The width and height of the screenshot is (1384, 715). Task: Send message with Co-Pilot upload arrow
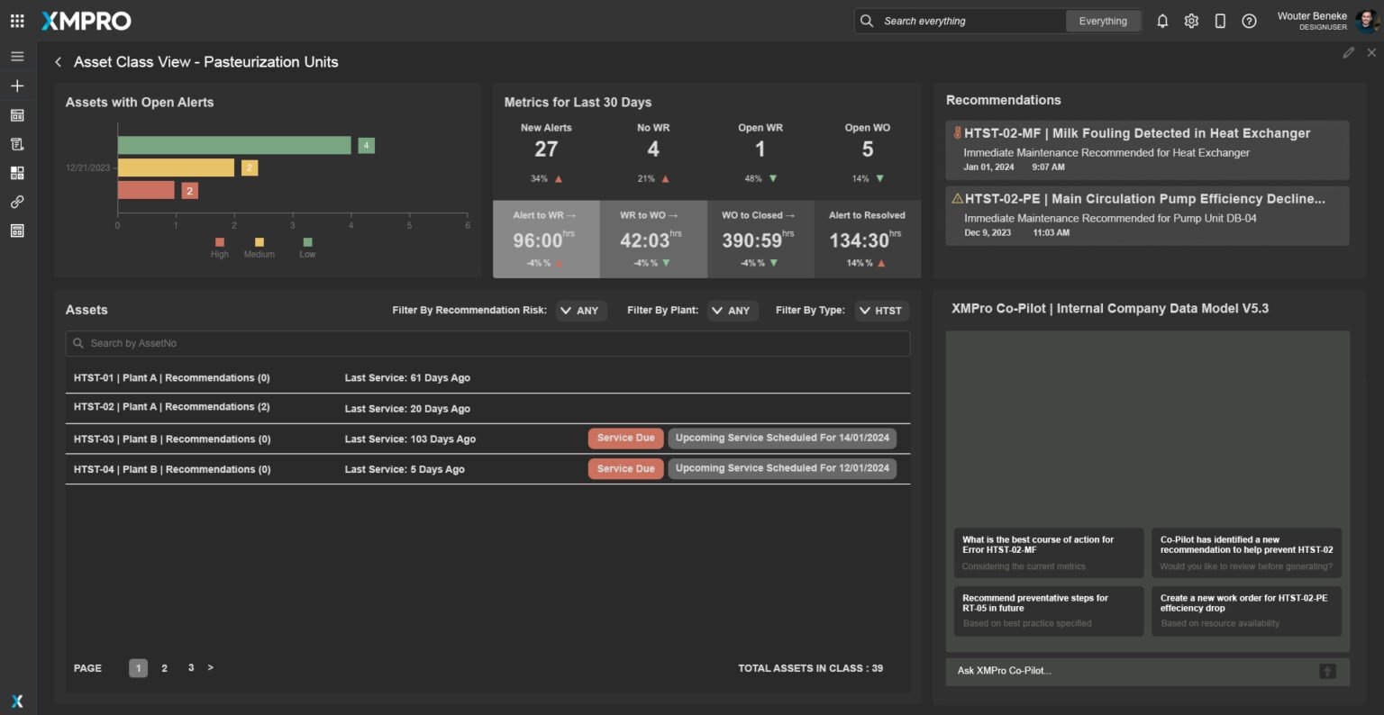pos(1327,671)
